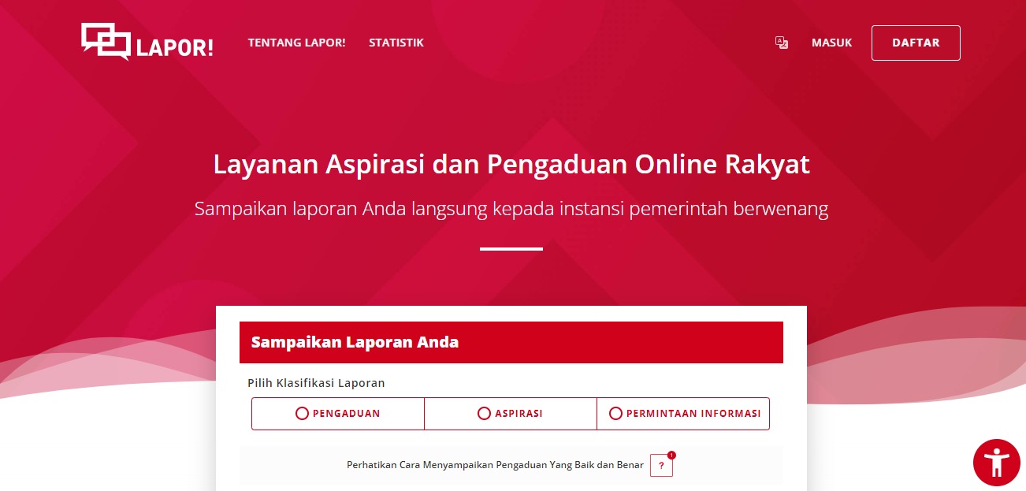Click the LAPOR! logo text
The height and width of the screenshot is (491, 1026).
tap(174, 47)
